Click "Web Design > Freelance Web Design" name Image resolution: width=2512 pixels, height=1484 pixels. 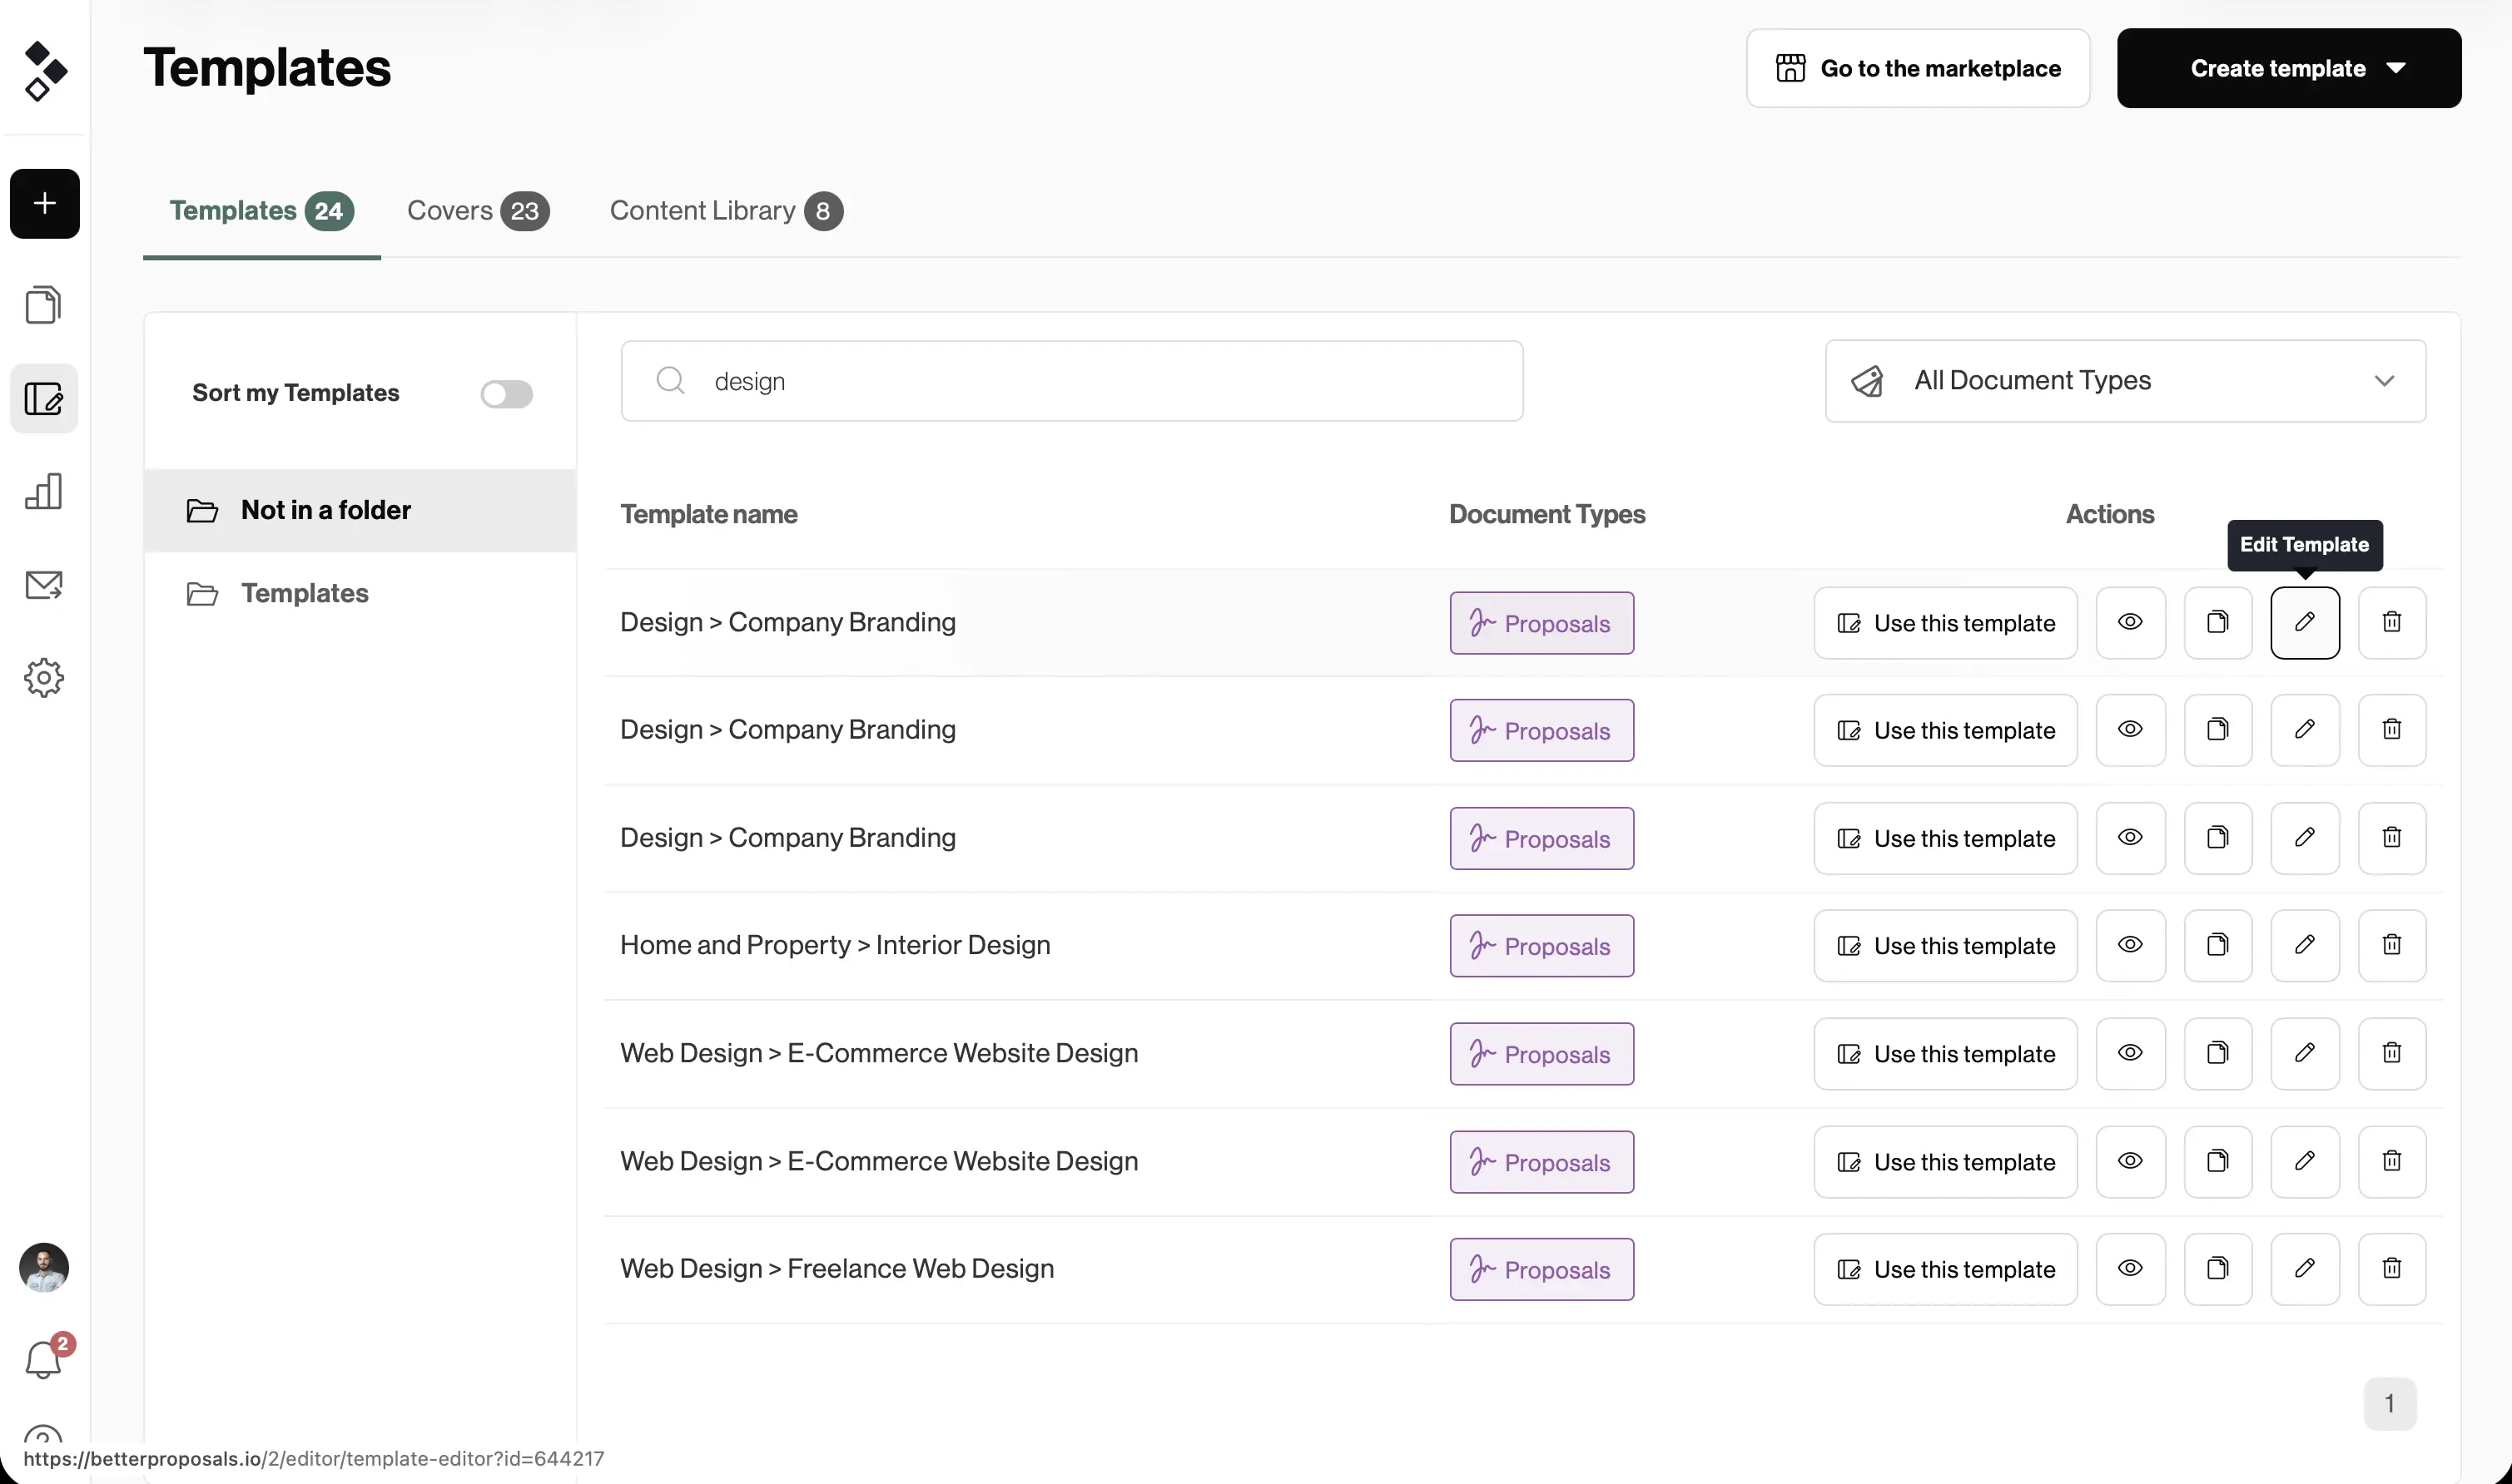[x=837, y=1269]
